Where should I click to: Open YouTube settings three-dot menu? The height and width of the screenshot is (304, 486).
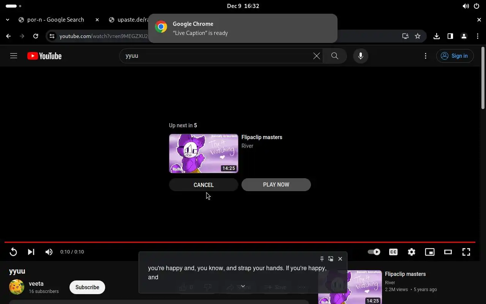click(426, 56)
